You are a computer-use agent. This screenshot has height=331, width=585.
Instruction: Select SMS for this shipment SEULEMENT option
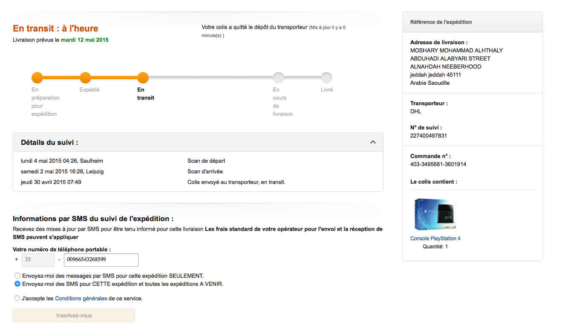point(17,276)
